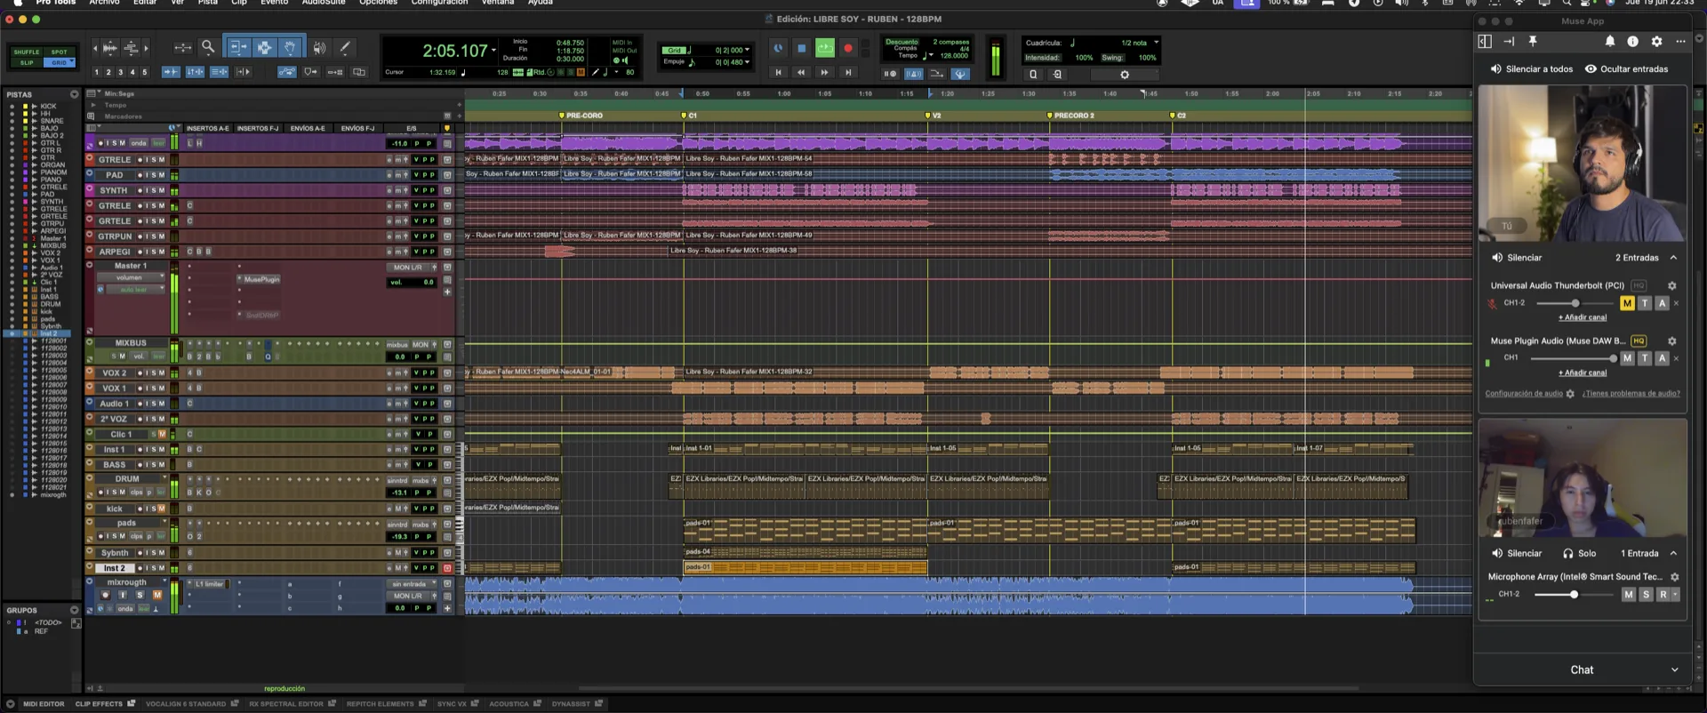Open Muse App more options ellipsis

click(x=1680, y=42)
